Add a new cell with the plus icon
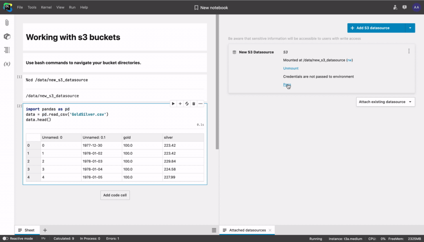424x242 pixels. click(180, 104)
